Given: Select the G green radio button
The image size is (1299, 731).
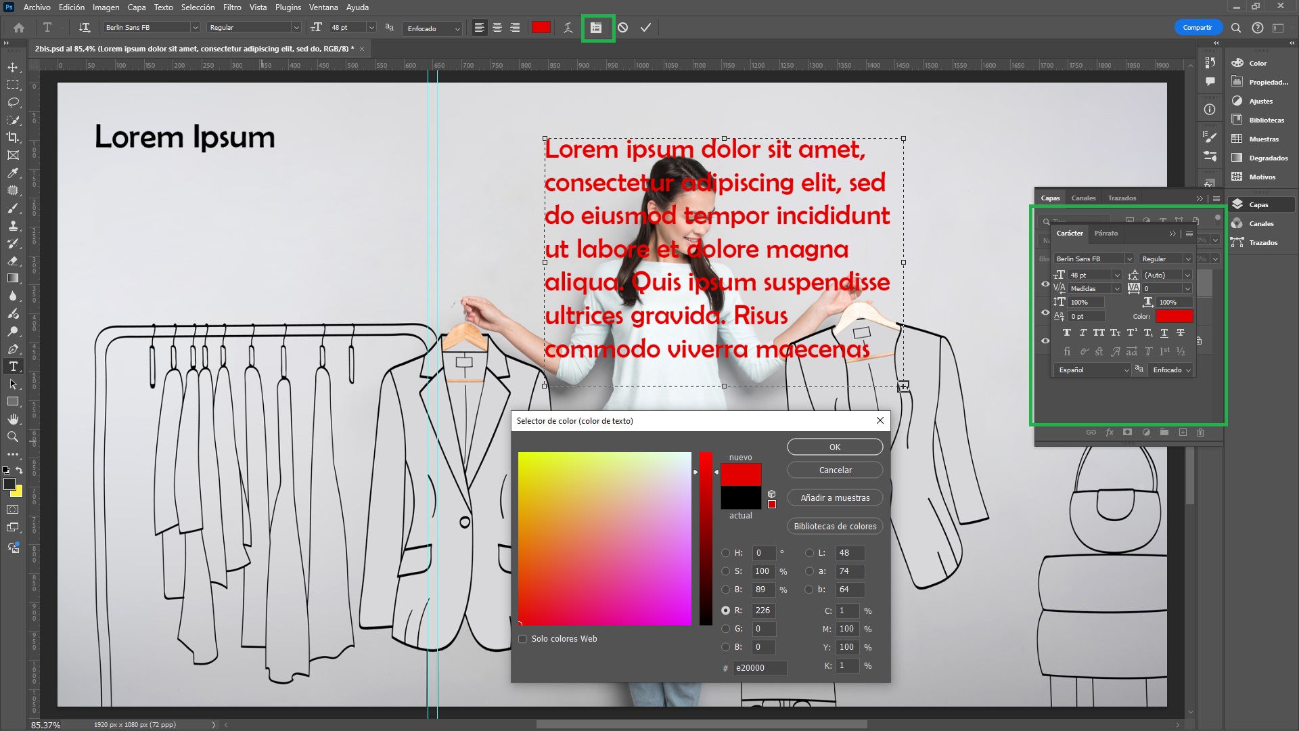Looking at the screenshot, I should click(725, 629).
